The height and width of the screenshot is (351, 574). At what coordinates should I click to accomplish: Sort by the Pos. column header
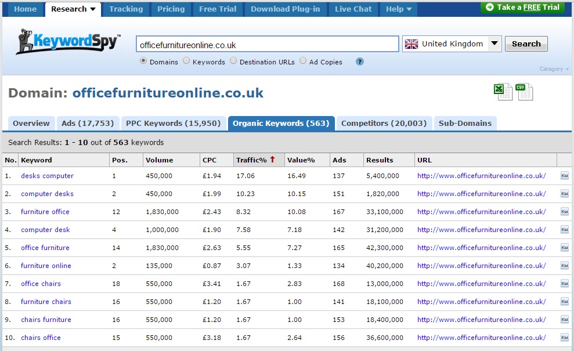(120, 160)
